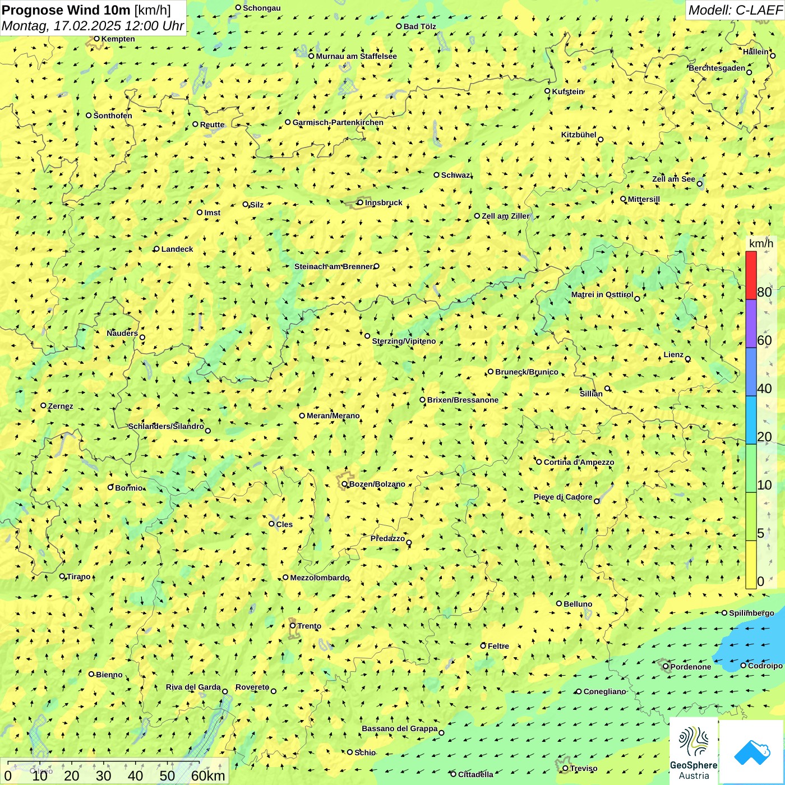Click the 'Sillian' label
Viewport: 785px width, 785px height.
tap(591, 394)
